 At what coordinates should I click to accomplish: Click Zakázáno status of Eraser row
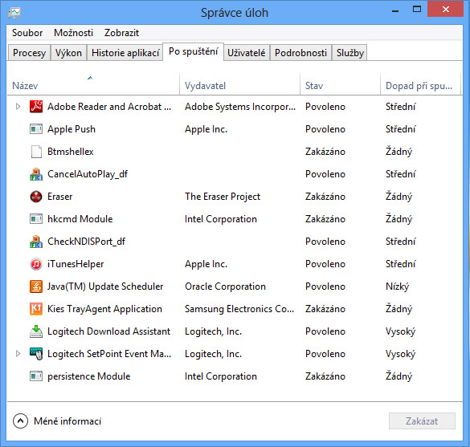[x=325, y=197]
